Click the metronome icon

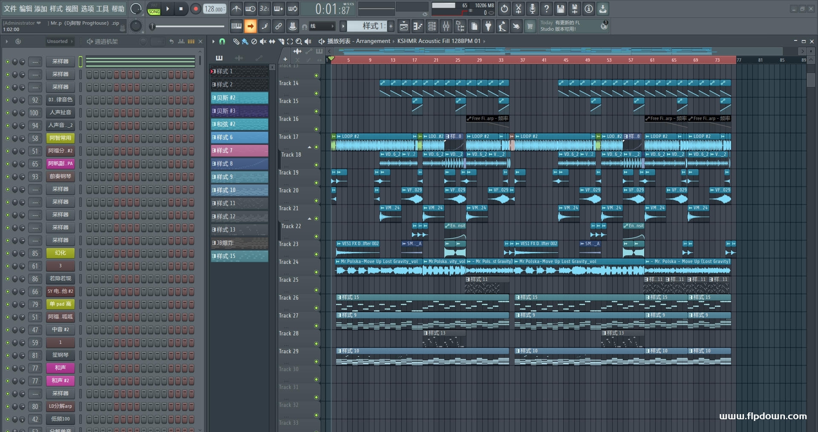click(236, 9)
